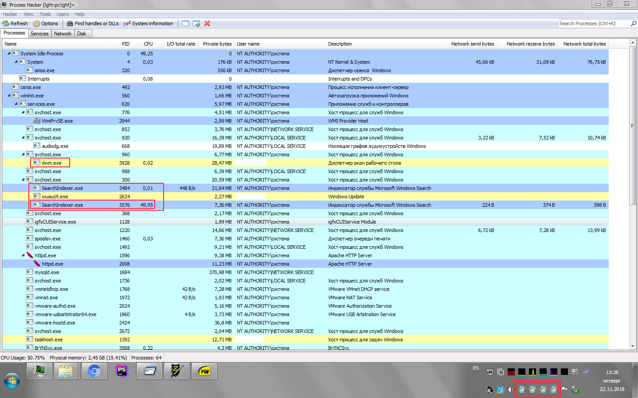Sort by Network send bytes column
This screenshot has width=638, height=398.
471,44
